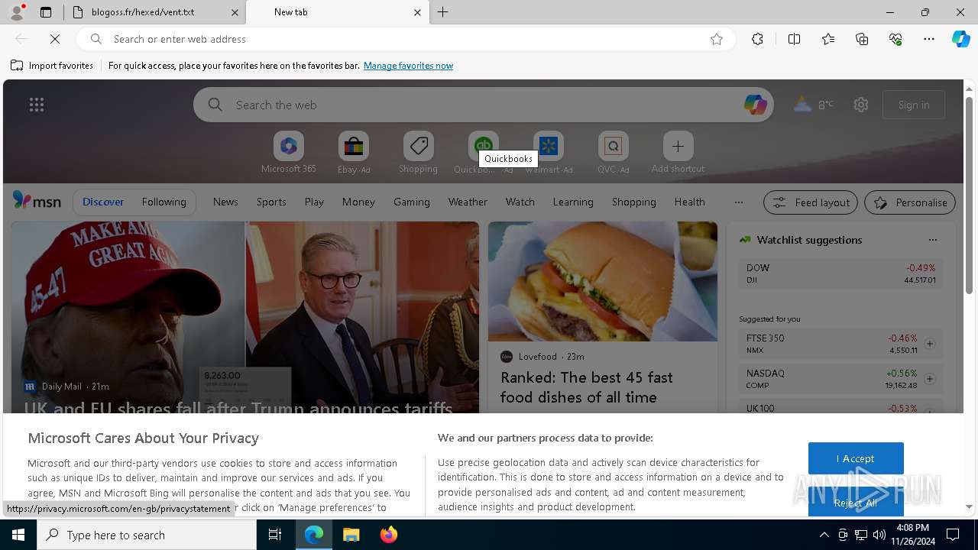Select the Following feed tab

(164, 202)
